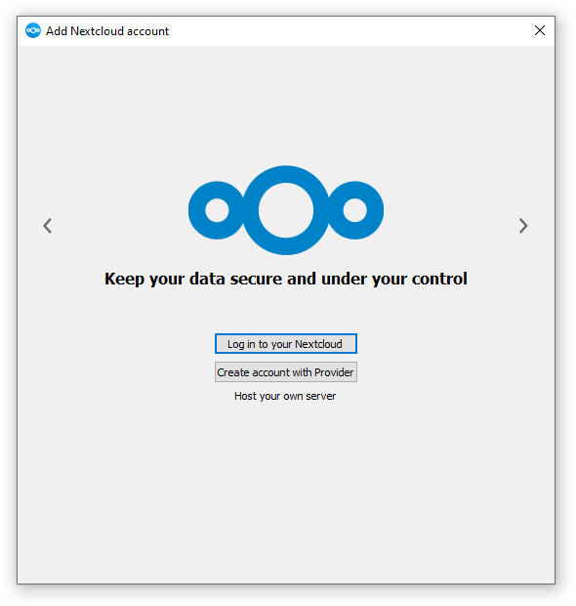The width and height of the screenshot is (576, 606).
Task: Click the 'Add Nextcloud account' window title
Action: pyautogui.click(x=107, y=31)
